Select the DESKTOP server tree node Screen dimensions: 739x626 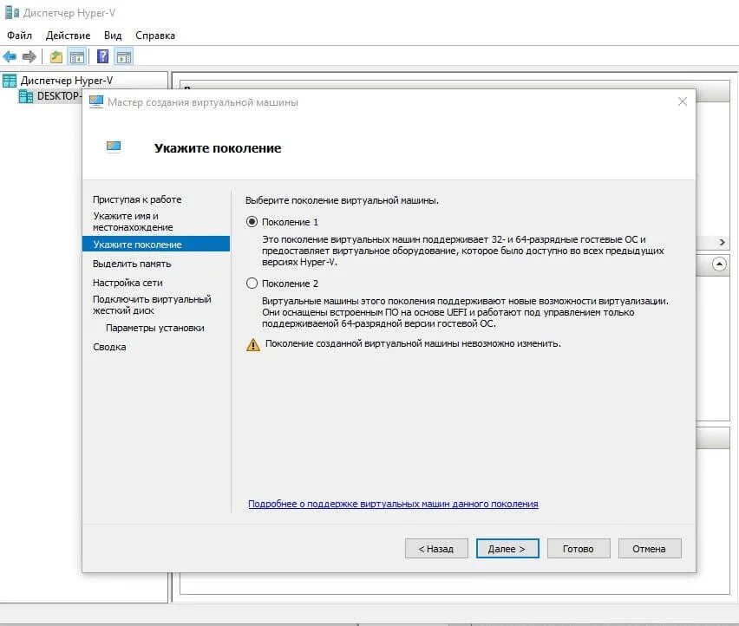pos(58,96)
